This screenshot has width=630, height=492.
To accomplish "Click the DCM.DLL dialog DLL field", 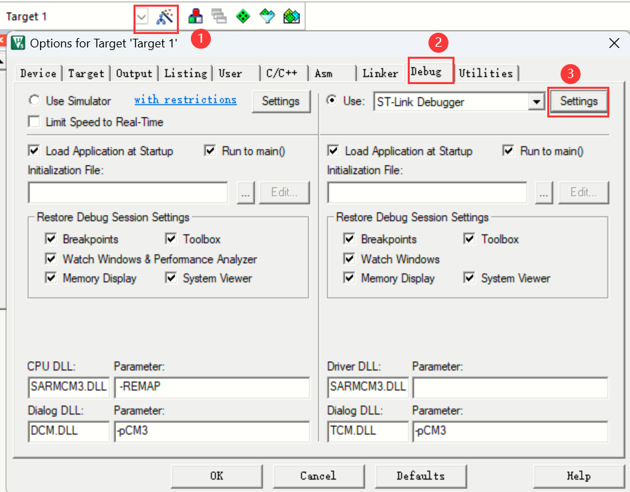I will point(69,431).
